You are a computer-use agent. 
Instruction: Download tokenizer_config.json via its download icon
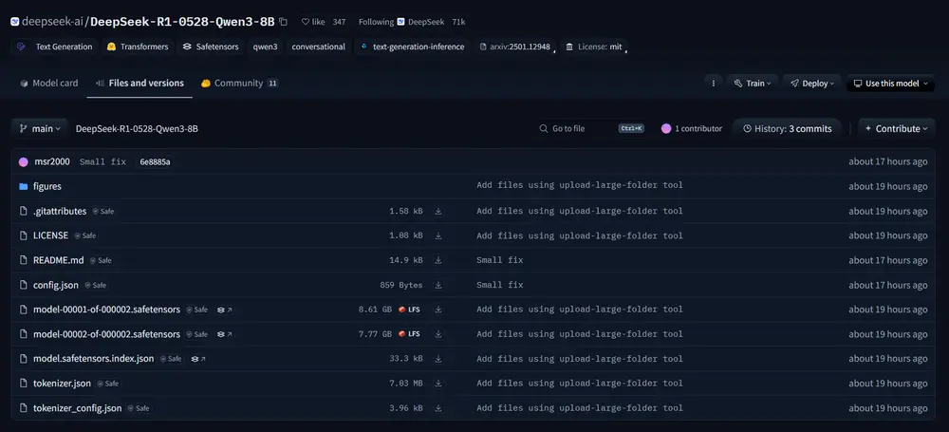438,408
